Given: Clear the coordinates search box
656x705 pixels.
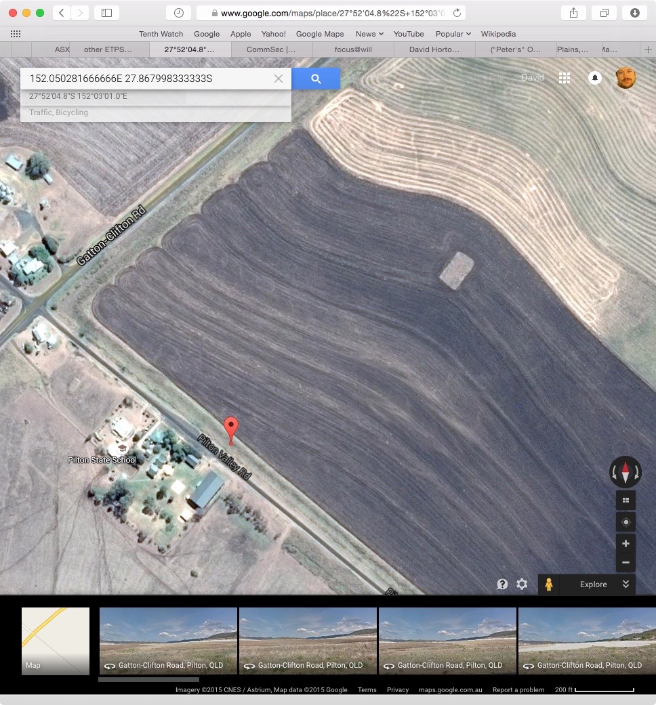Looking at the screenshot, I should [279, 79].
